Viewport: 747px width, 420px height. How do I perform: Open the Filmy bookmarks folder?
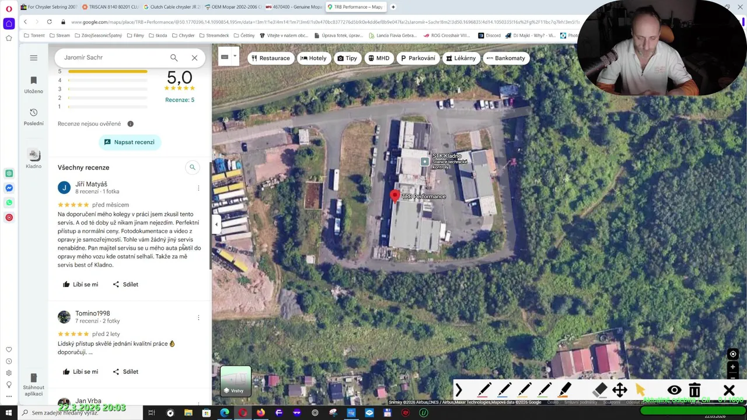tap(135, 36)
